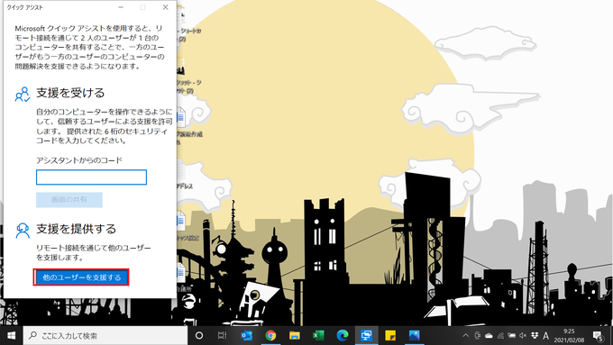This screenshot has width=613, height=345.
Task: Click the Cortana circle icon
Action: pyautogui.click(x=199, y=335)
